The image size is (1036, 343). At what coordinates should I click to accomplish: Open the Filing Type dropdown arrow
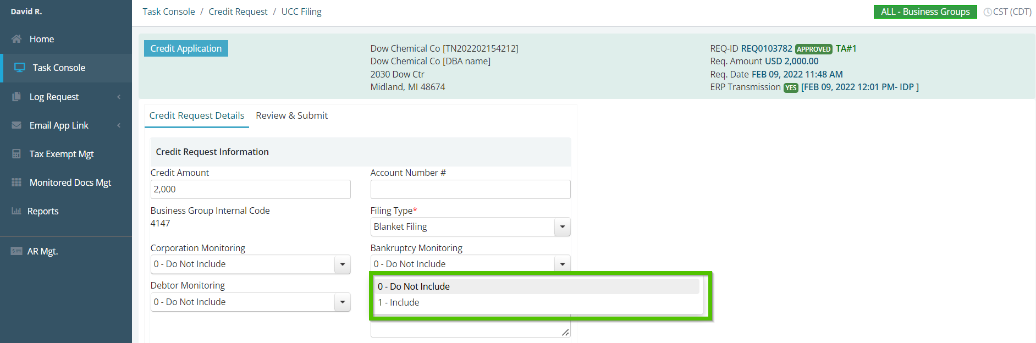[x=562, y=226]
